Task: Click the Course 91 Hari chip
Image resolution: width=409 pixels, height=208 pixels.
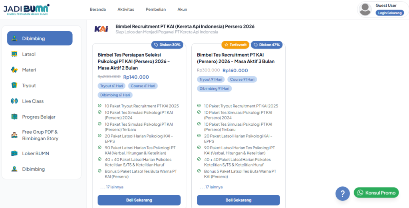Action: [242, 79]
